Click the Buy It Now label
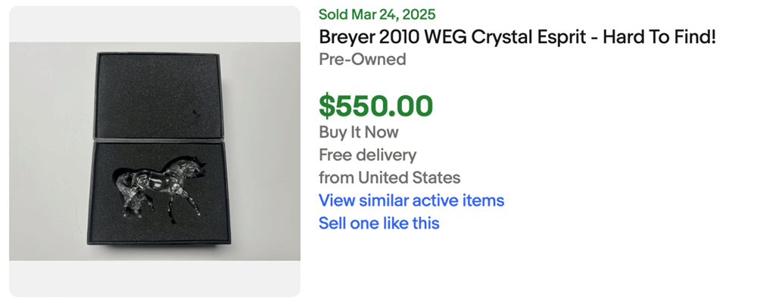Viewport: 757px width, 304px height. pyautogui.click(x=358, y=132)
